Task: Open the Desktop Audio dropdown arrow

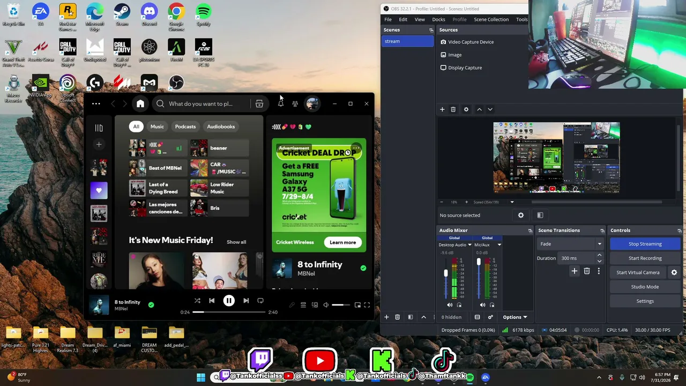Action: (x=470, y=245)
